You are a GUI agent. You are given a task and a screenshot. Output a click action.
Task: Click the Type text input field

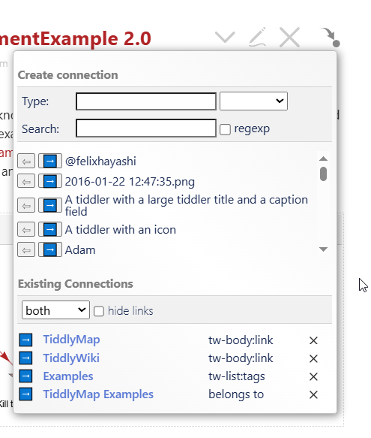click(146, 101)
